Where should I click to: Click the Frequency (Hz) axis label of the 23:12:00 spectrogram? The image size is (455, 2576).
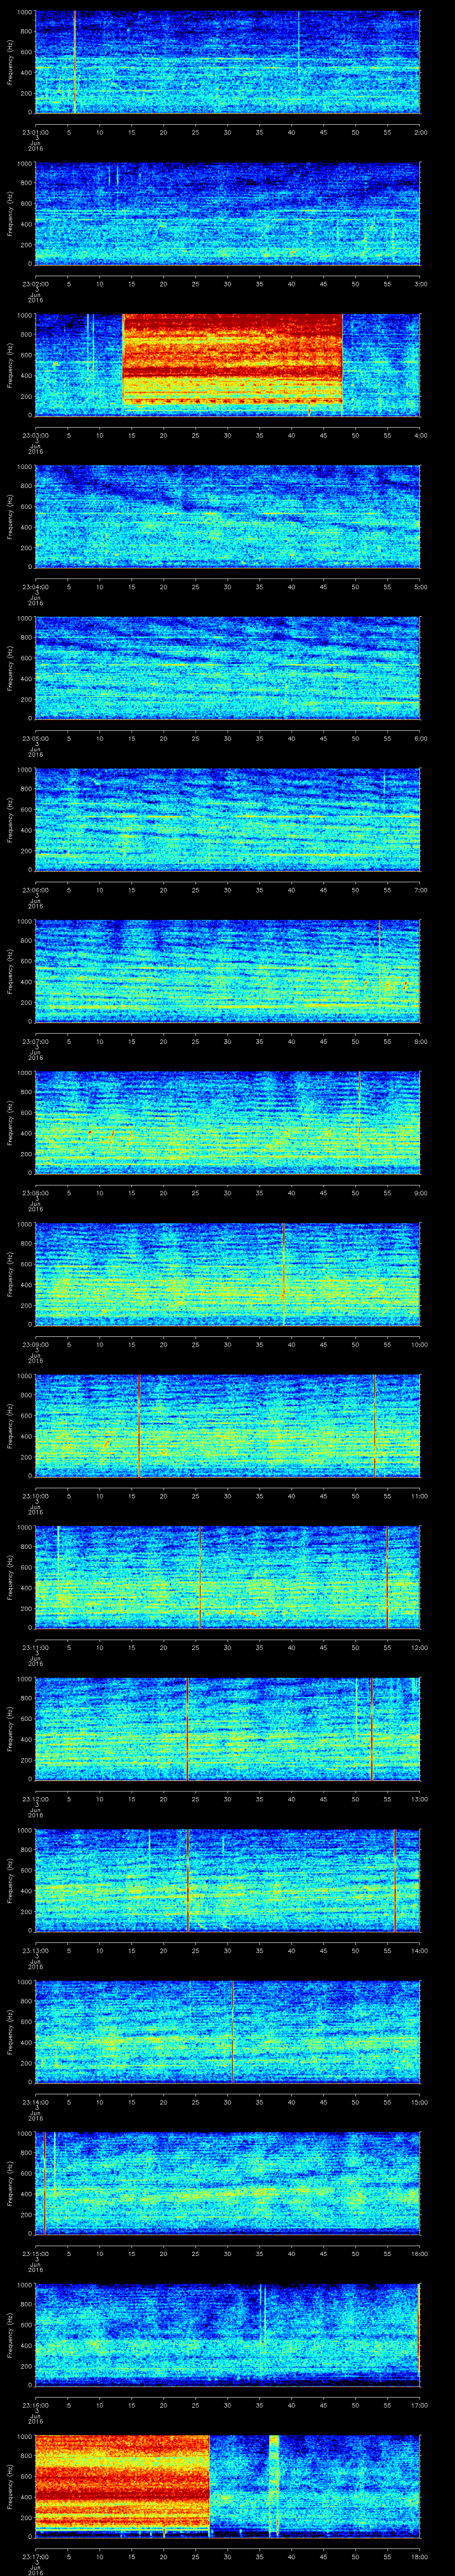pyautogui.click(x=10, y=1728)
